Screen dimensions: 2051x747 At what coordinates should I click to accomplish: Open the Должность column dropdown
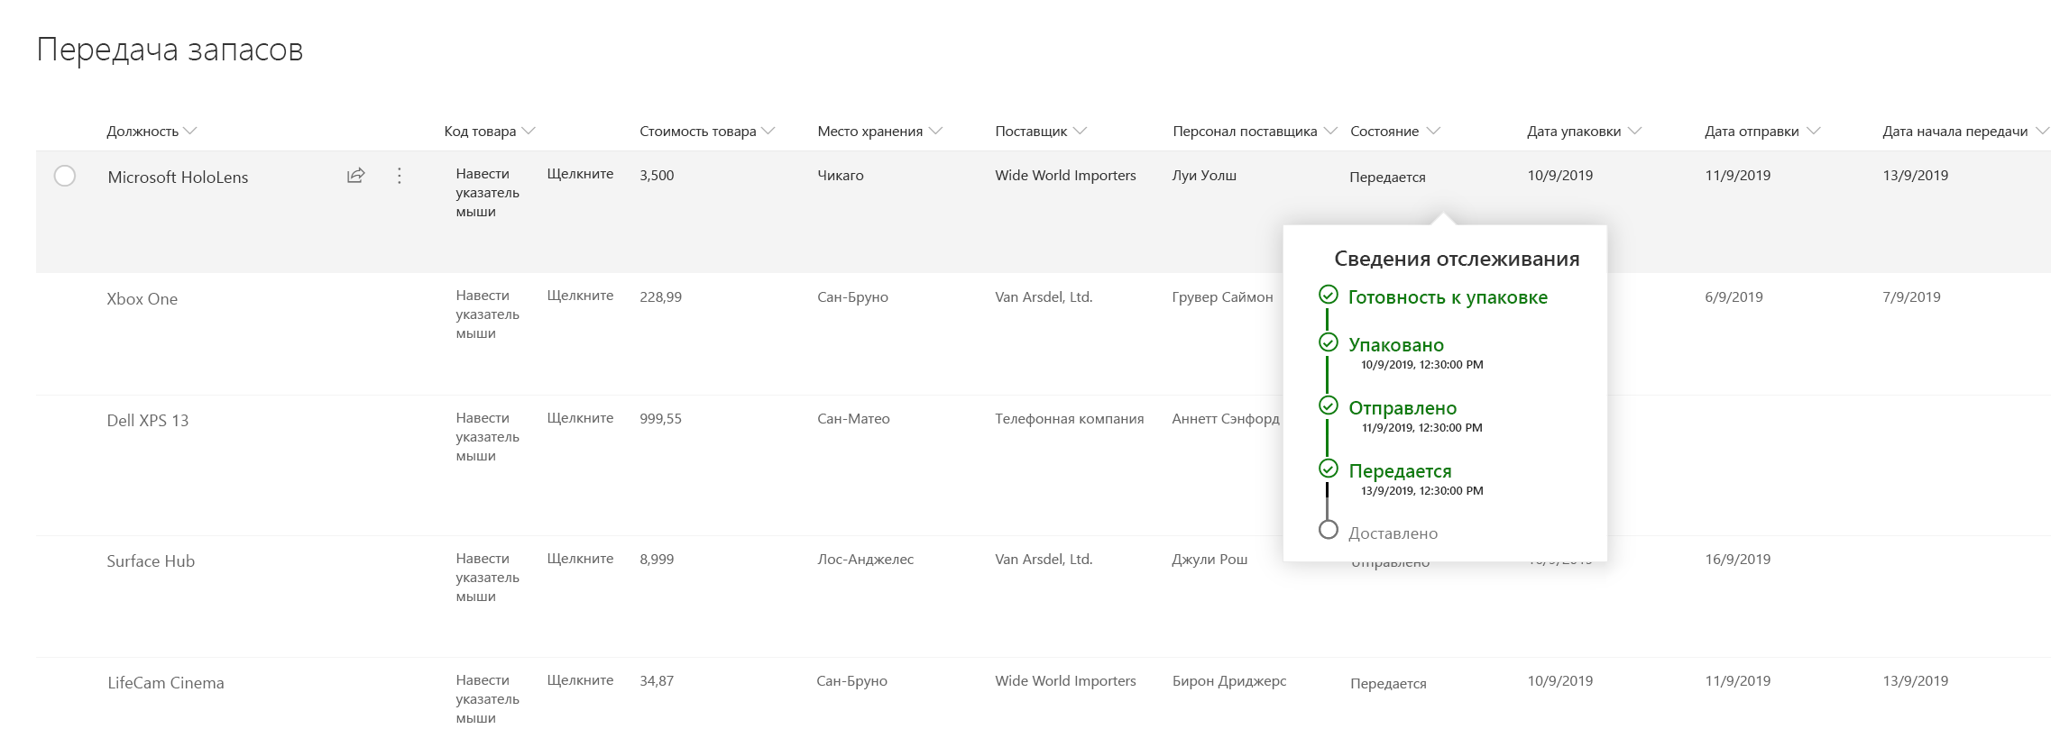190,131
